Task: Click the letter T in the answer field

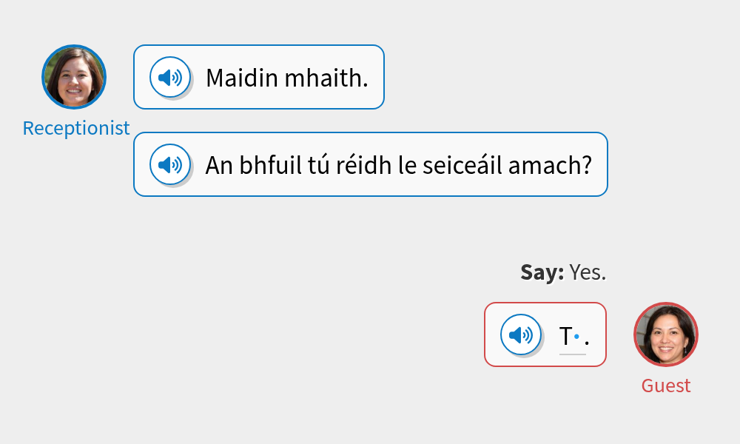Action: pos(566,337)
